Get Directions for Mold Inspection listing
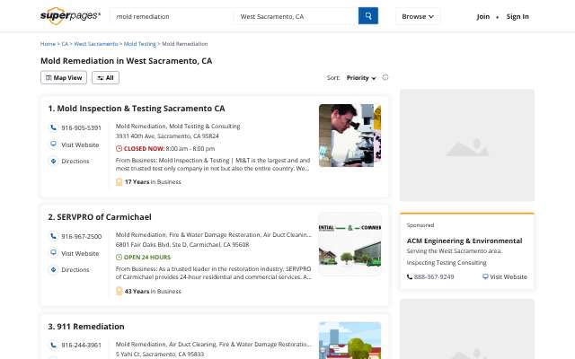The height and width of the screenshot is (359, 575). pyautogui.click(x=75, y=162)
